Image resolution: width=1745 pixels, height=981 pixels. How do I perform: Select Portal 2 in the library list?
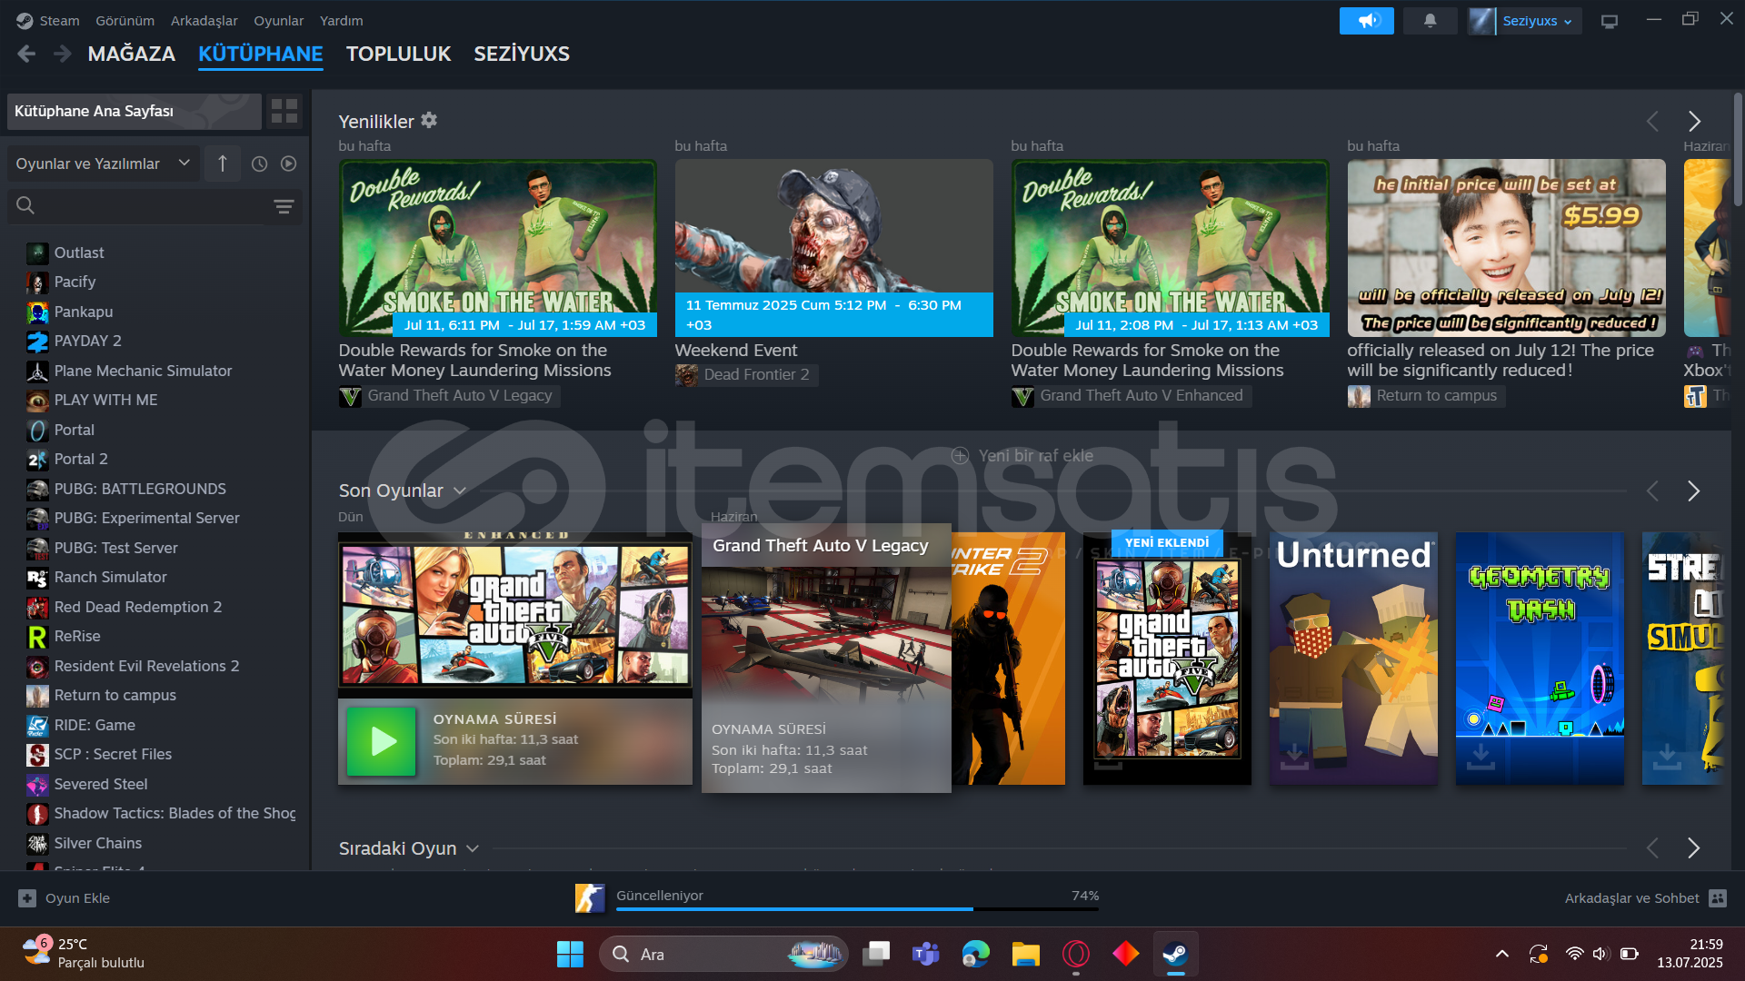pos(81,459)
